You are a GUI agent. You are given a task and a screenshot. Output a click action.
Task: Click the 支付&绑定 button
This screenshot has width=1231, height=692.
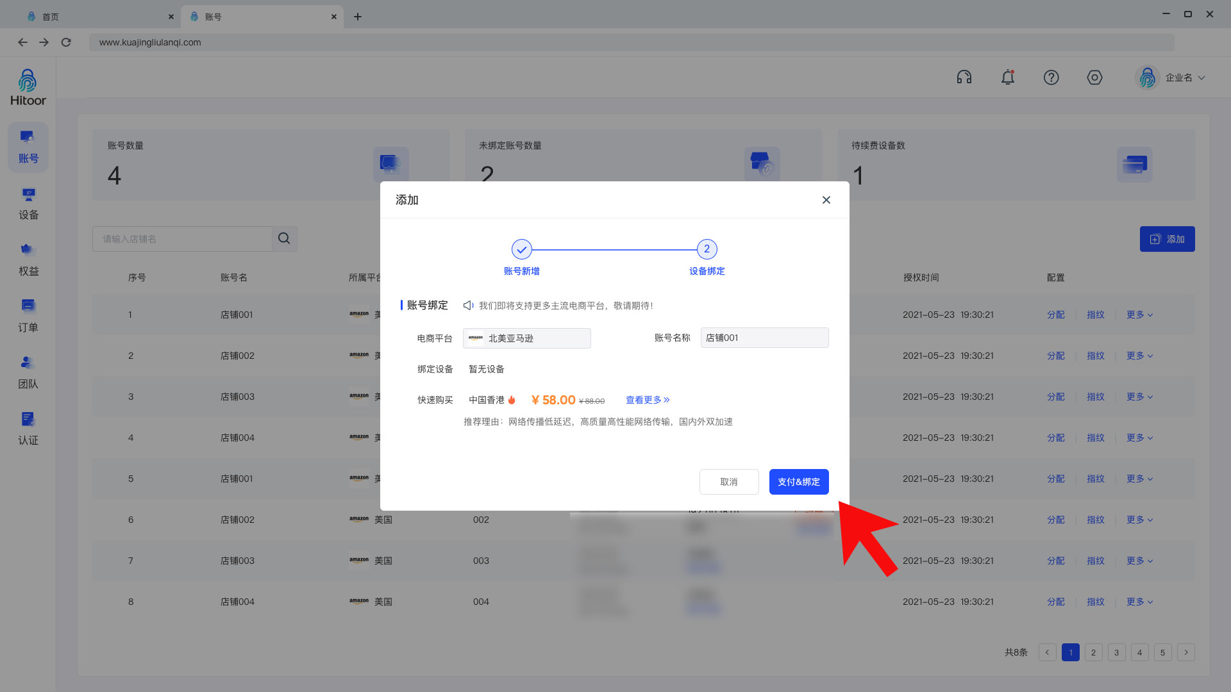point(798,482)
